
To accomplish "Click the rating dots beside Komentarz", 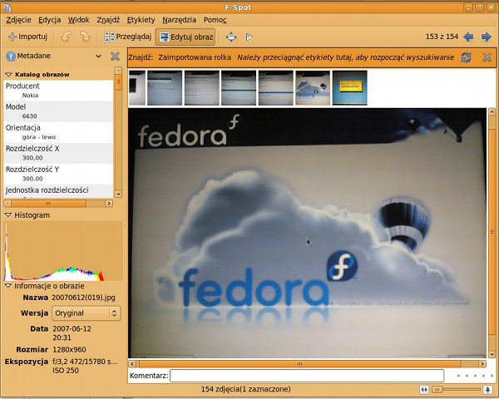I will click(475, 376).
